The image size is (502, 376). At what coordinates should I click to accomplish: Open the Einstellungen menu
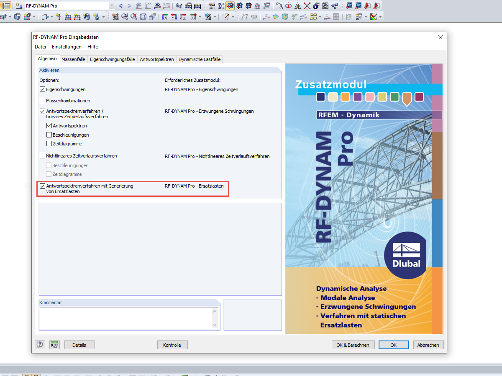tap(67, 46)
